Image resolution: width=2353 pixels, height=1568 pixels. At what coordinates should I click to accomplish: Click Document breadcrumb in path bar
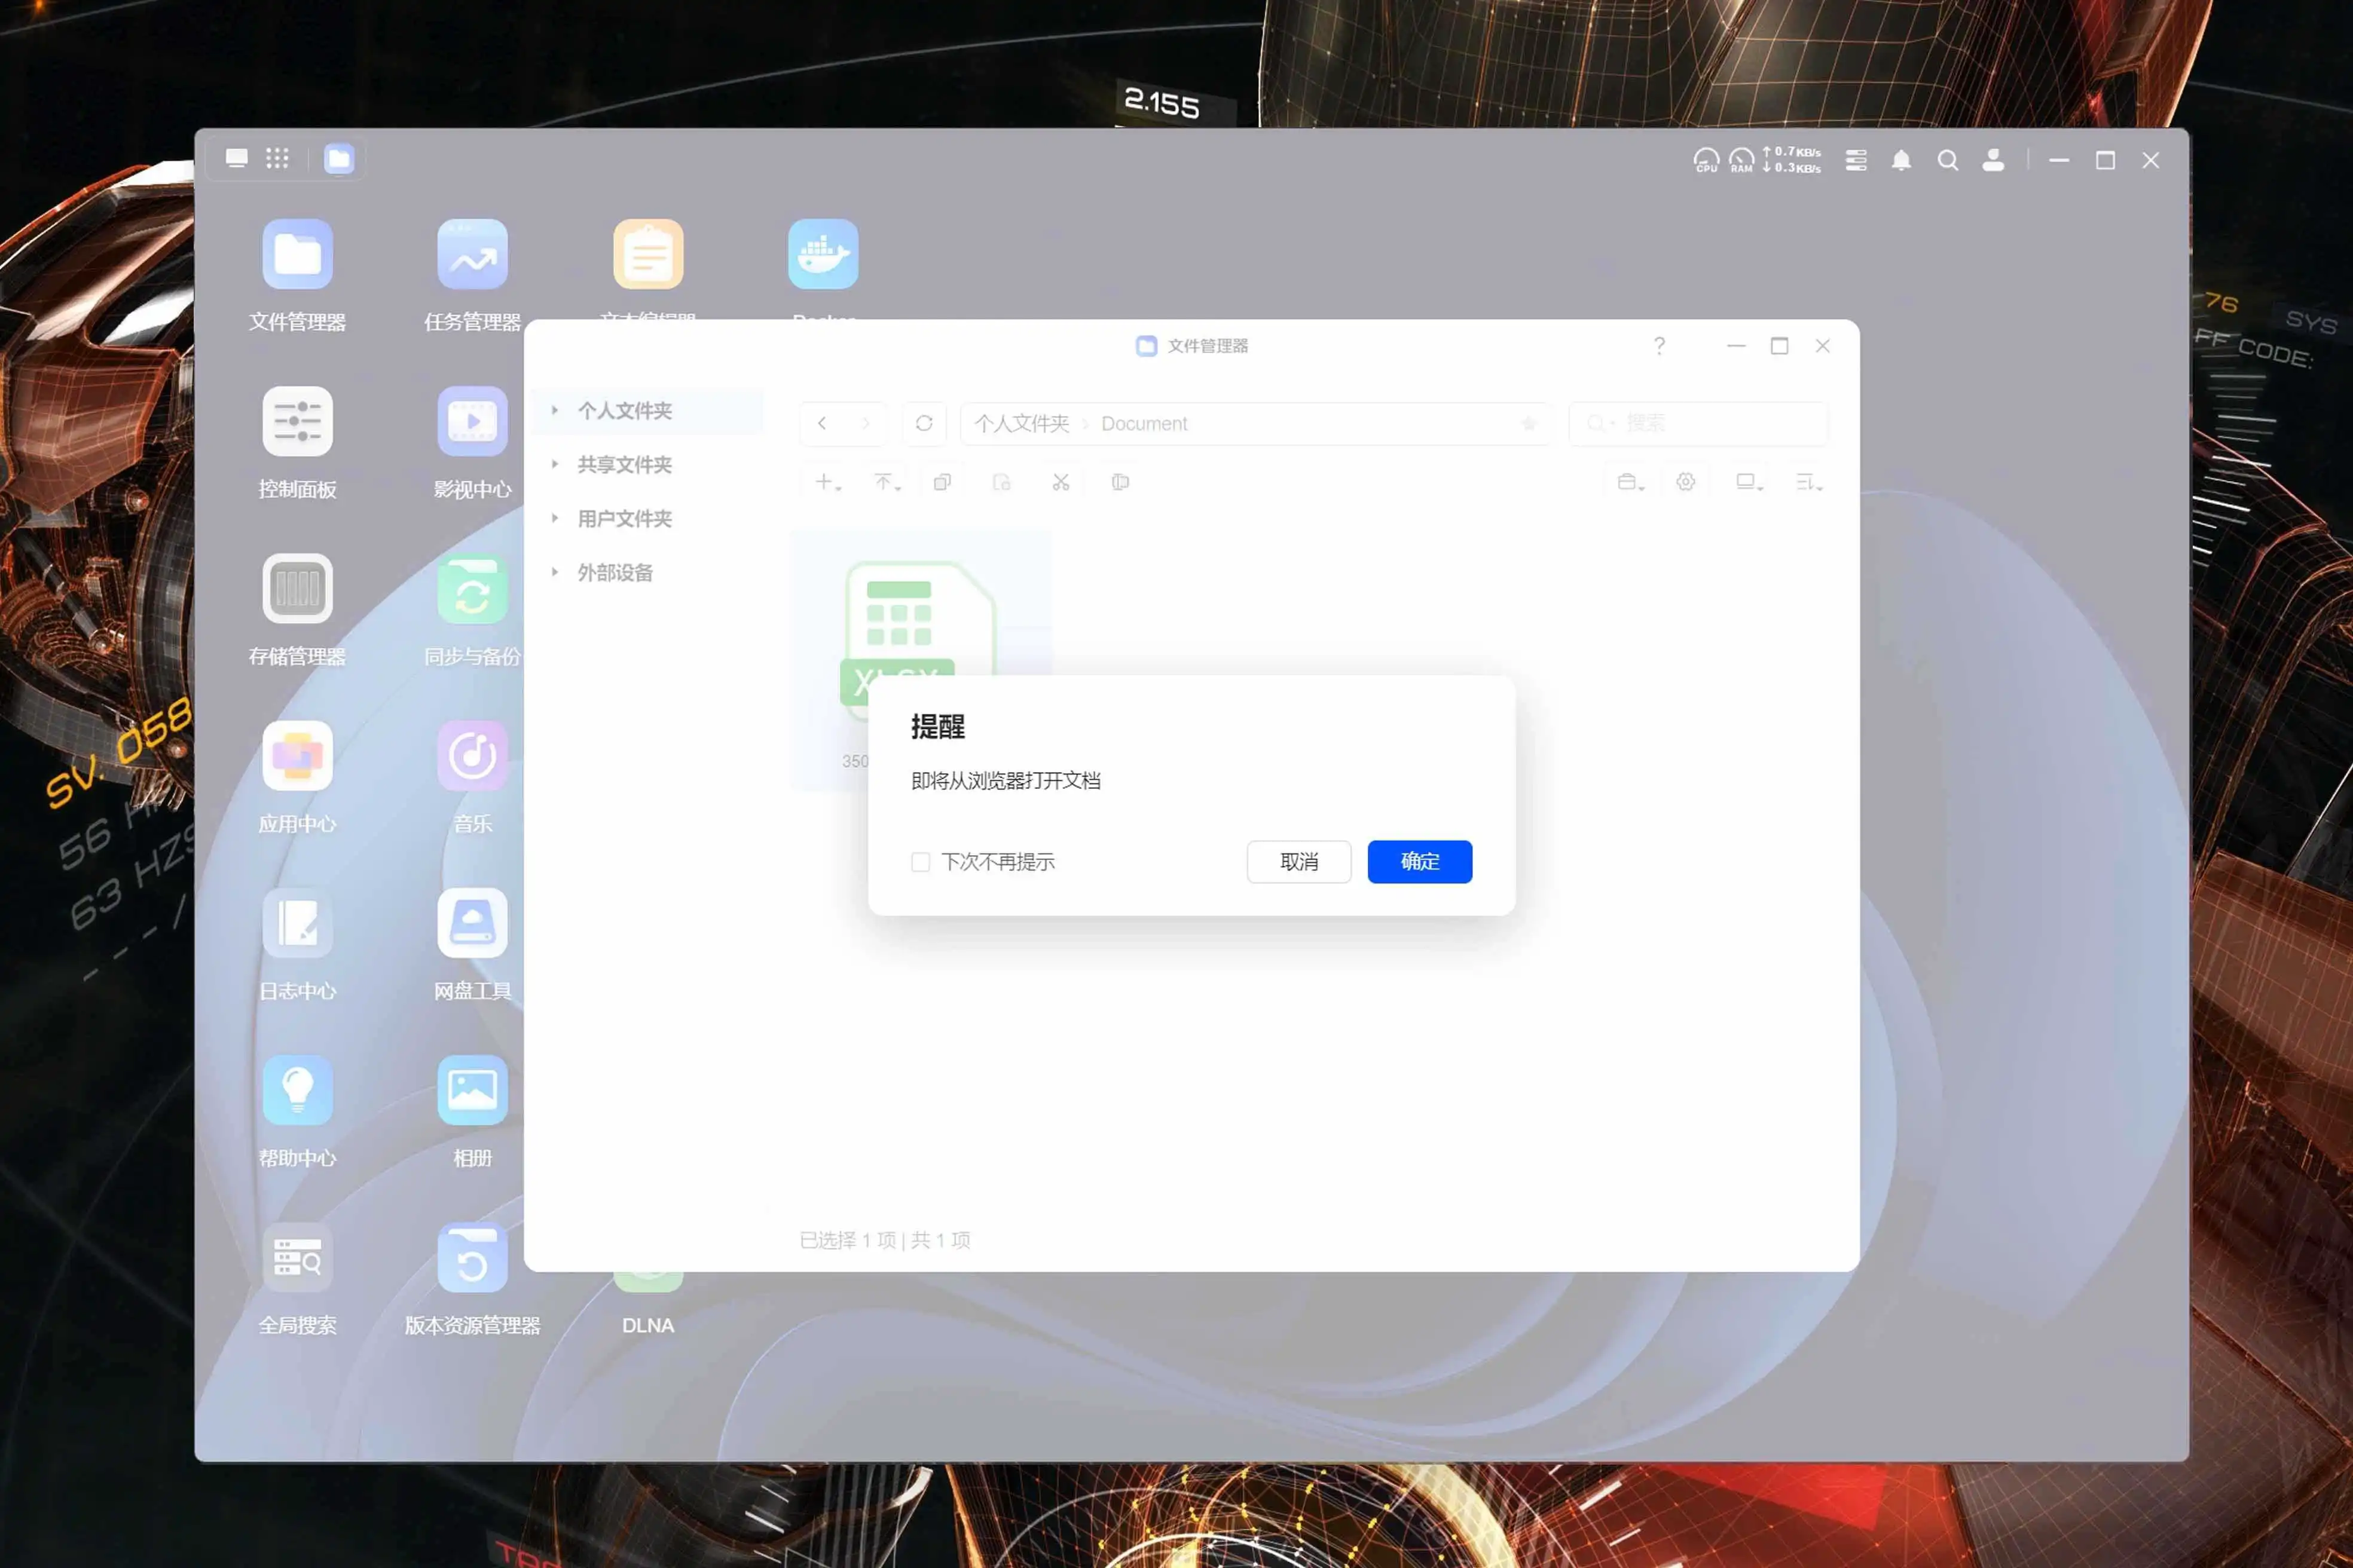[1144, 423]
